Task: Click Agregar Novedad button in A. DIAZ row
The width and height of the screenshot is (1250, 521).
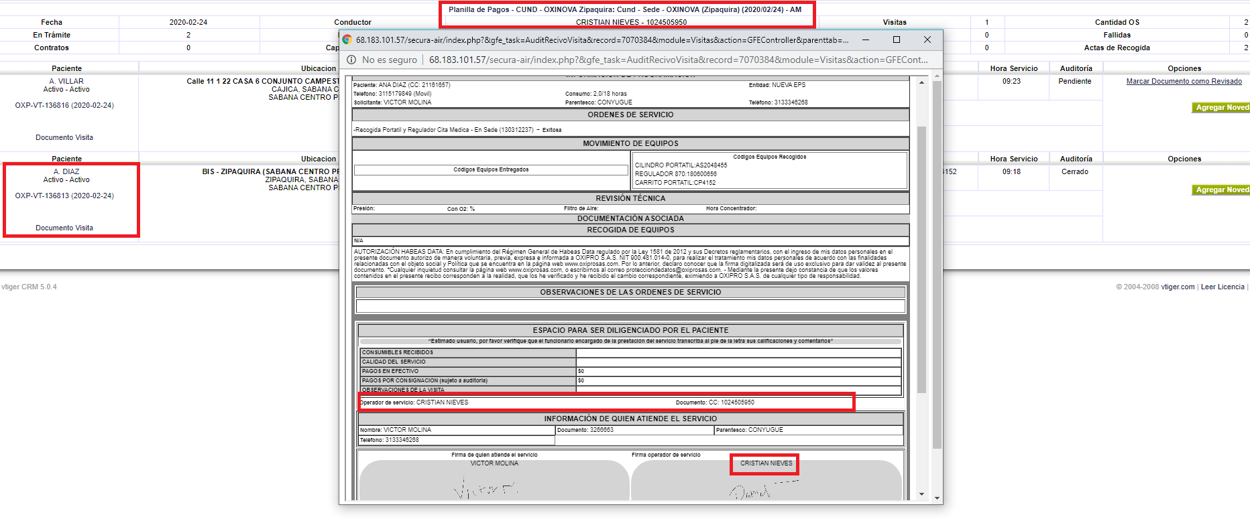Action: (x=1220, y=190)
